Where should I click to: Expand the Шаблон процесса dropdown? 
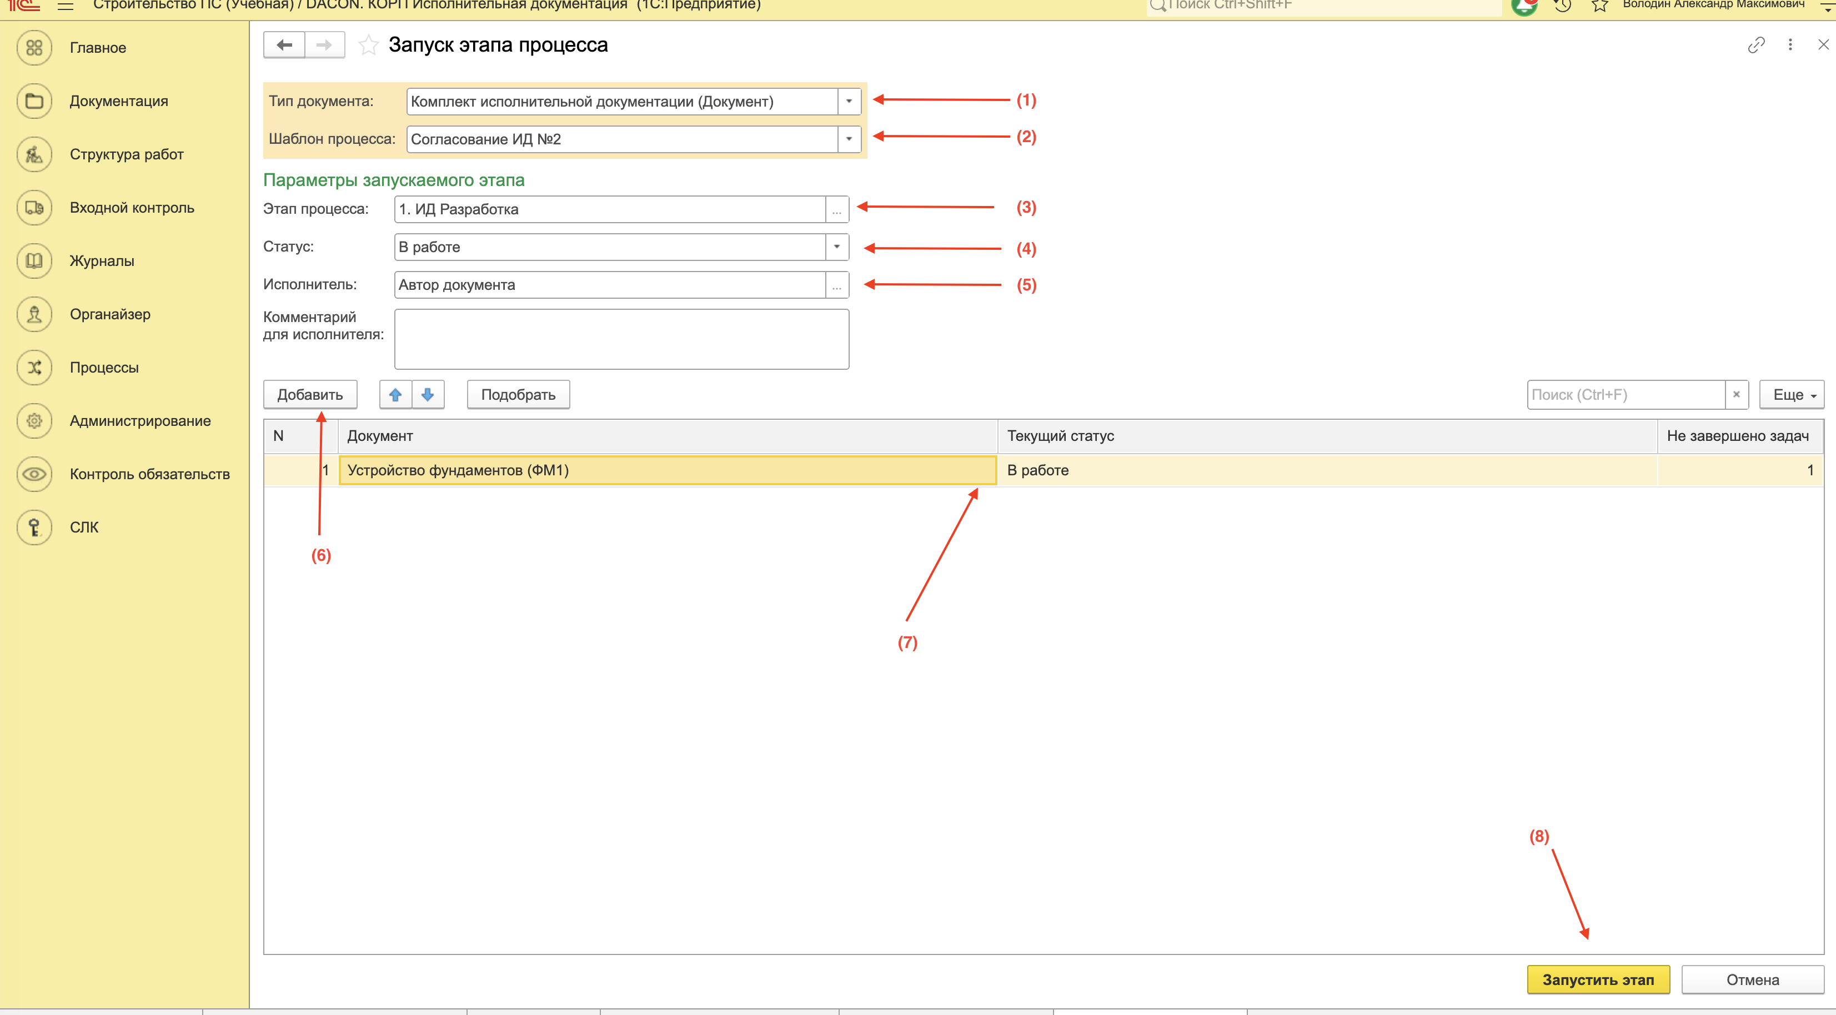pyautogui.click(x=849, y=139)
